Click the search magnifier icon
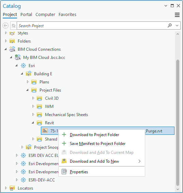Viewport: 183px width, 193px height. (x=170, y=26)
